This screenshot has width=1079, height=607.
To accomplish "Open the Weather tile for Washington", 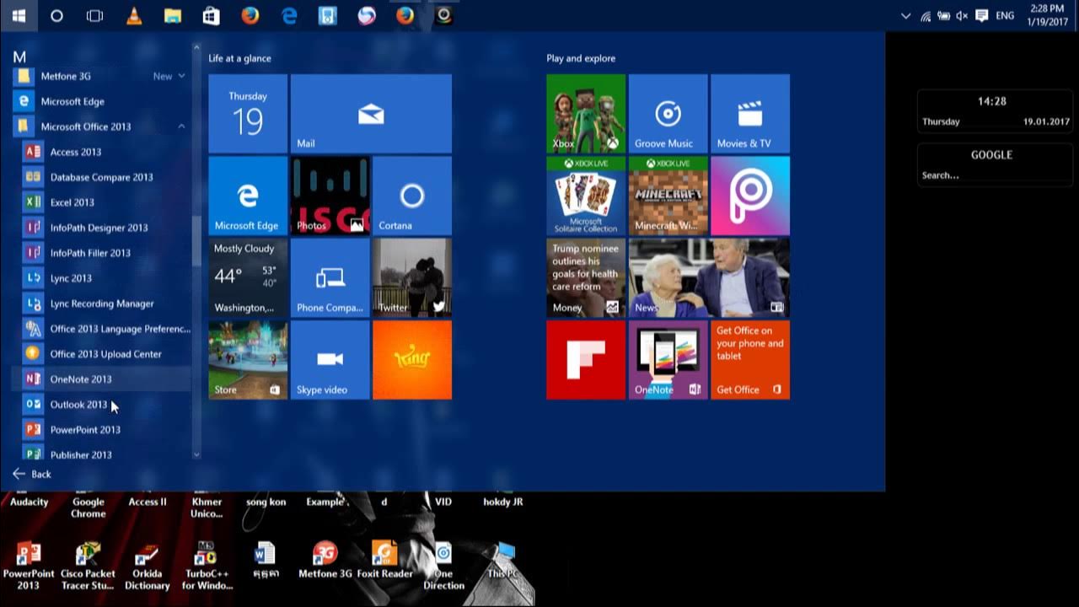I will pos(248,278).
